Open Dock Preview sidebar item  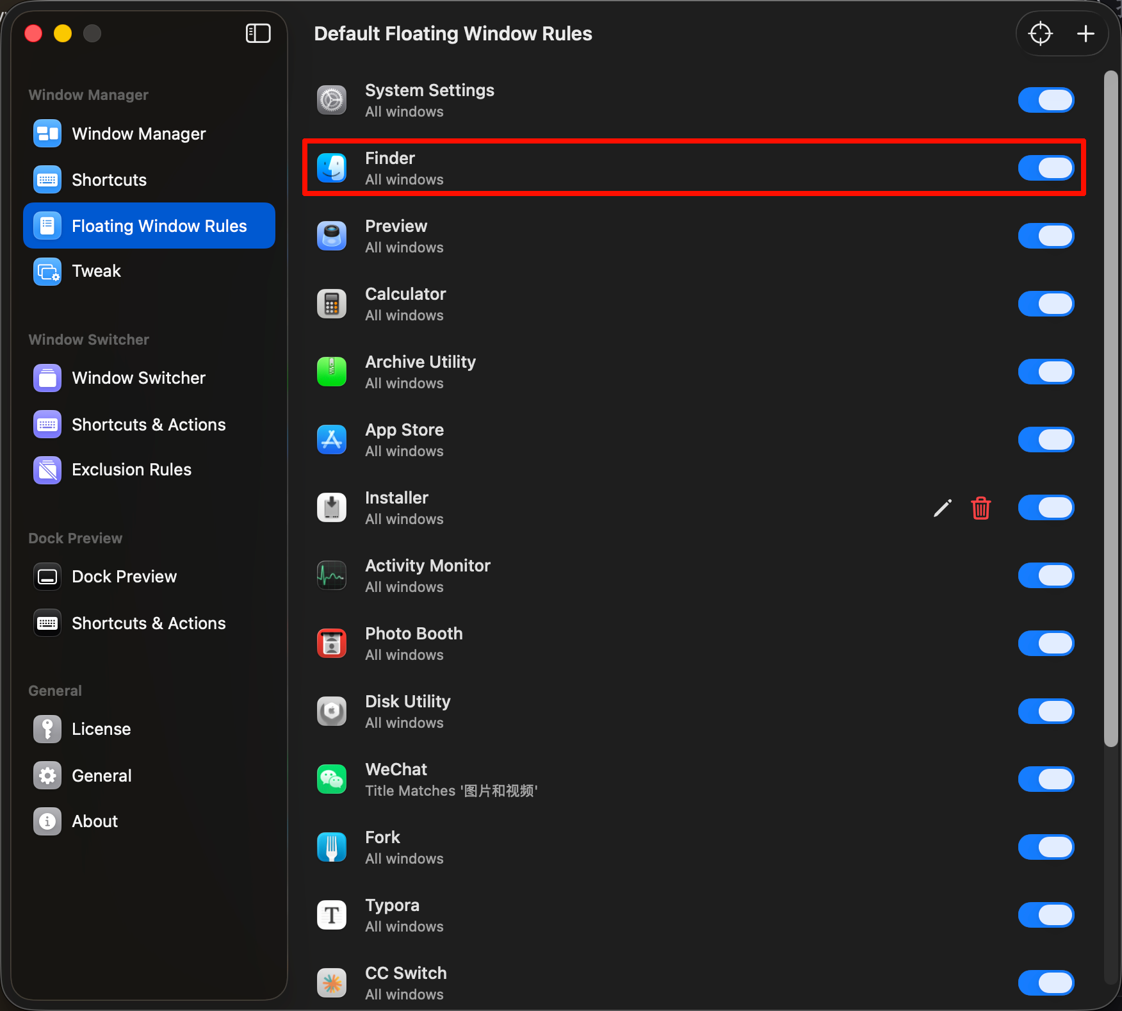pos(149,577)
